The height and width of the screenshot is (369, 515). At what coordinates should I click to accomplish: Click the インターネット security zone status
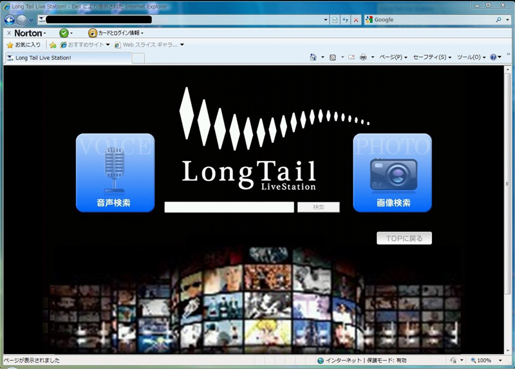point(362,361)
